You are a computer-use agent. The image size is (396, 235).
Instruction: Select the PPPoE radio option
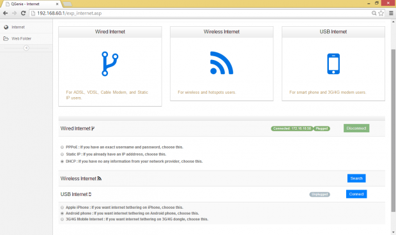point(62,147)
